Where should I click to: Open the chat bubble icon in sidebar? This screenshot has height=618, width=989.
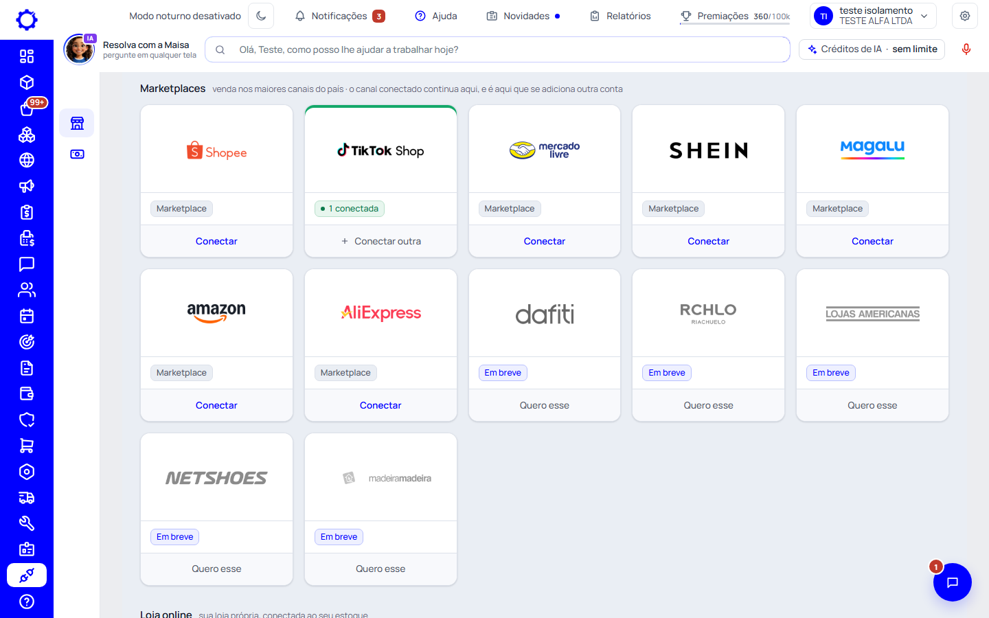pyautogui.click(x=27, y=264)
